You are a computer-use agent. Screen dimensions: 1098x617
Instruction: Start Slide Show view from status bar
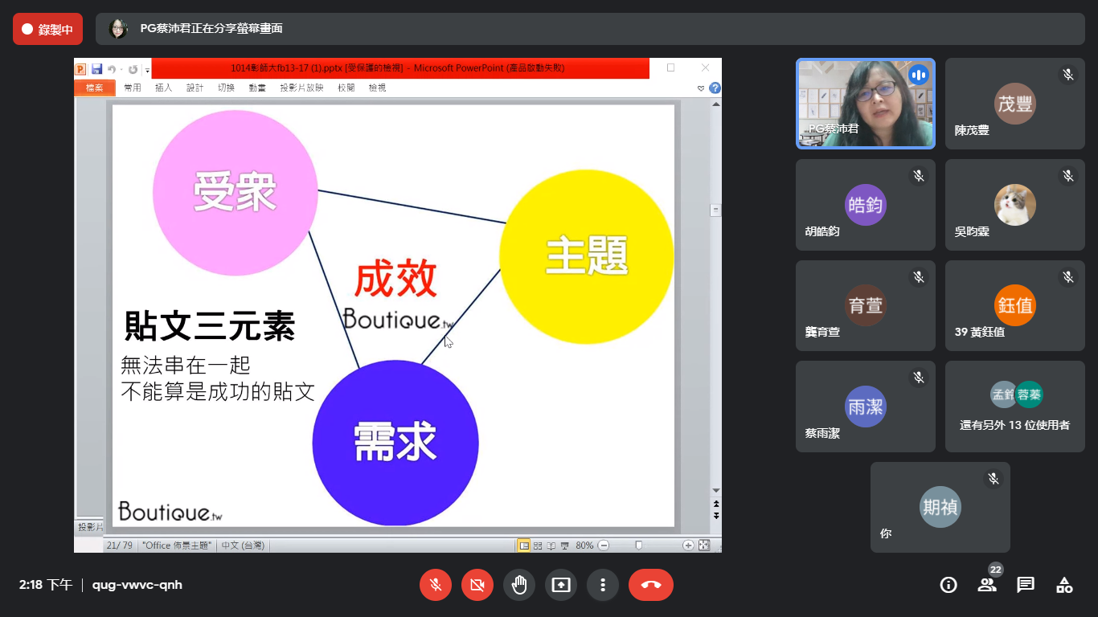click(x=564, y=545)
